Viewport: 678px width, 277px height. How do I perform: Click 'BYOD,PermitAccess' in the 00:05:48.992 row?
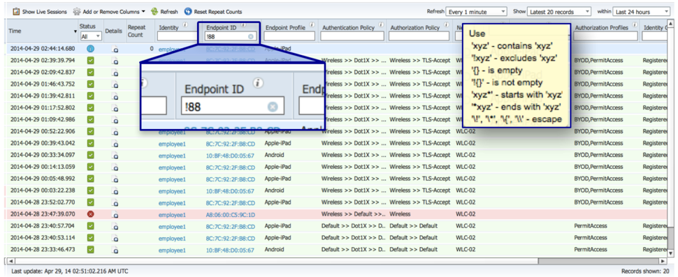(x=598, y=179)
